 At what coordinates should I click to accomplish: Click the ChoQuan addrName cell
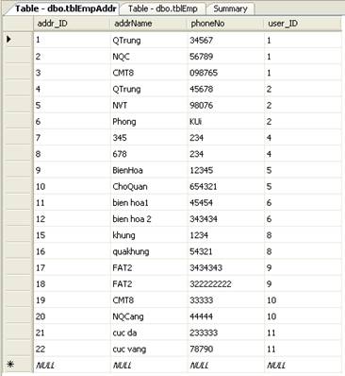(149, 186)
